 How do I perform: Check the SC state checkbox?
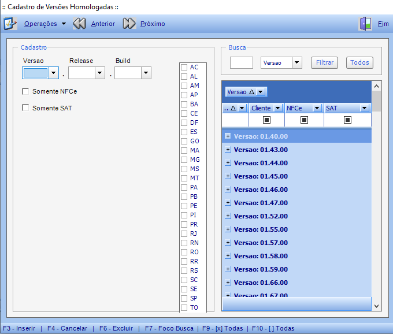coord(184,280)
